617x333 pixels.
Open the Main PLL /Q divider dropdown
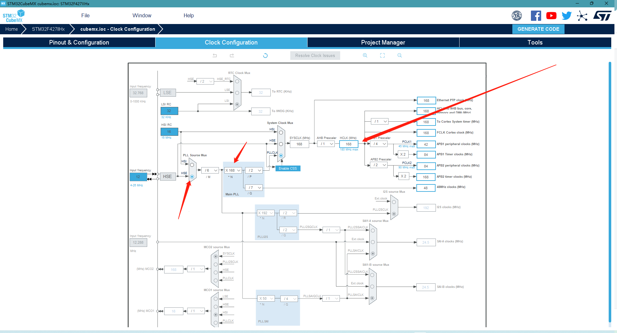tap(254, 188)
